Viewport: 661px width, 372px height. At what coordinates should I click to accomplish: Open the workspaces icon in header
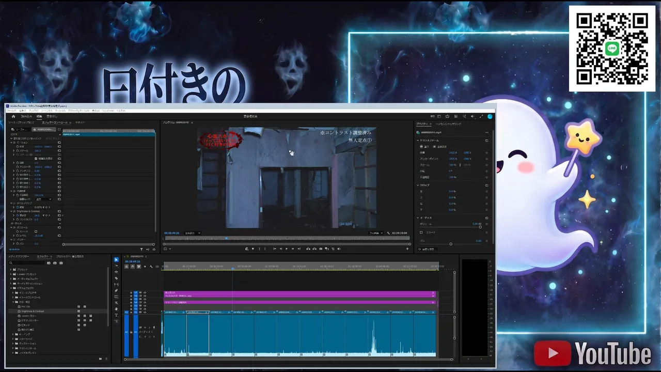pos(439,116)
